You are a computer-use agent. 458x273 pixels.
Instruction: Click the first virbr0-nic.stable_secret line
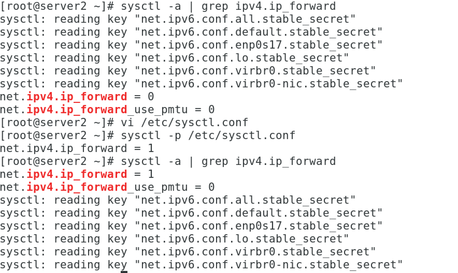201,84
